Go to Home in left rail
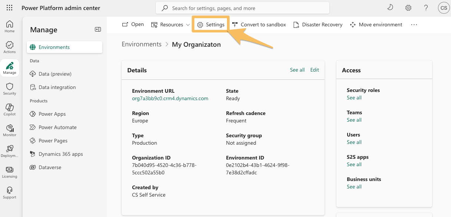The width and height of the screenshot is (451, 217). (10, 26)
